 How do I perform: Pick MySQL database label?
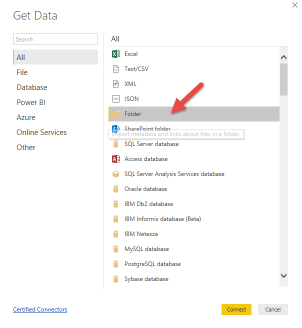146,249
